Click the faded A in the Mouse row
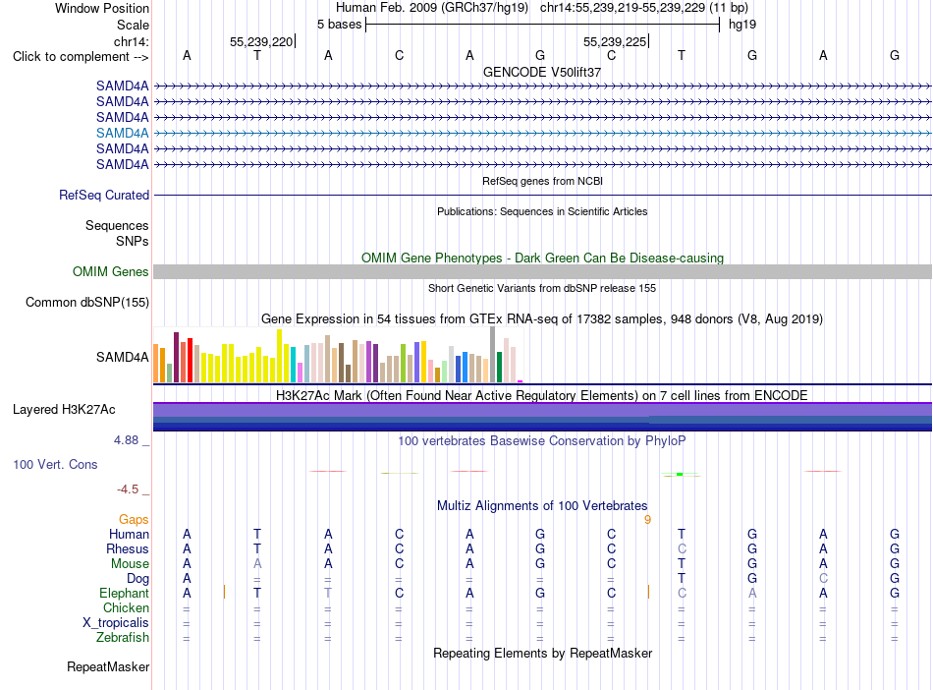This screenshot has width=933, height=690. (257, 563)
